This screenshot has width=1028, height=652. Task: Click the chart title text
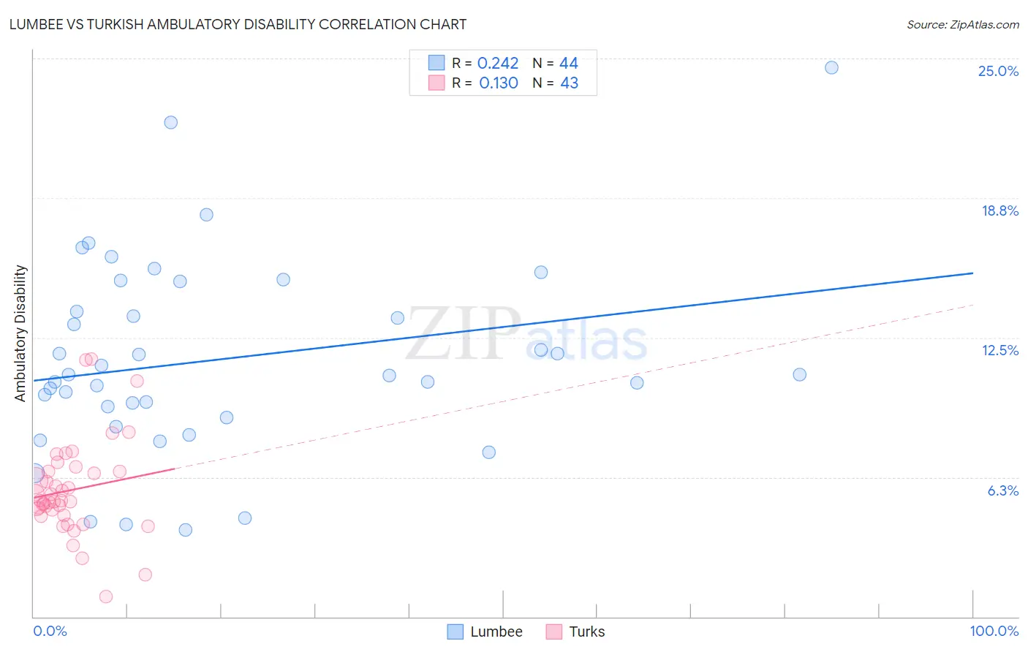238,24
